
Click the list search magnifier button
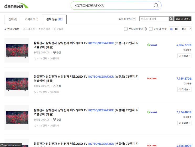click(171, 19)
